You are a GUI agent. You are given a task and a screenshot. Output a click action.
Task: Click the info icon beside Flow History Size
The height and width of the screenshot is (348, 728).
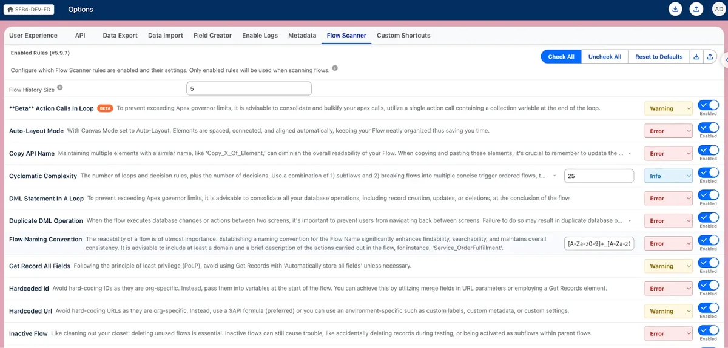(x=60, y=88)
